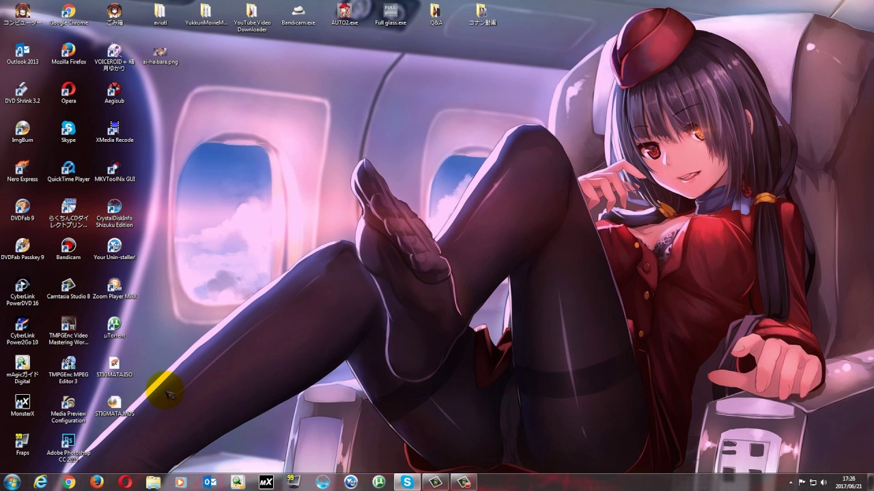Image resolution: width=874 pixels, height=491 pixels.
Task: Open Outlook from the taskbar
Action: pos(210,482)
